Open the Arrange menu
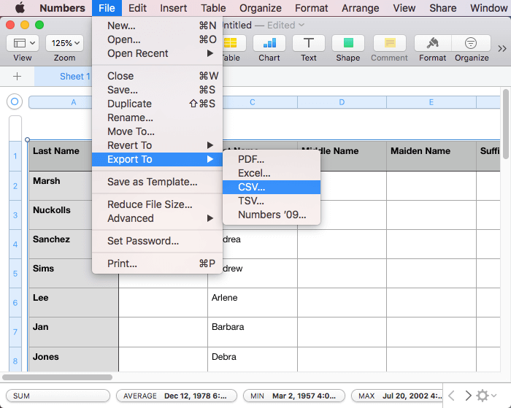 (x=360, y=8)
